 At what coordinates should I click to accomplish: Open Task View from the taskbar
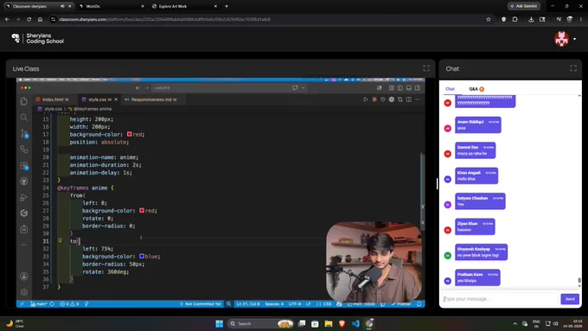(x=302, y=323)
